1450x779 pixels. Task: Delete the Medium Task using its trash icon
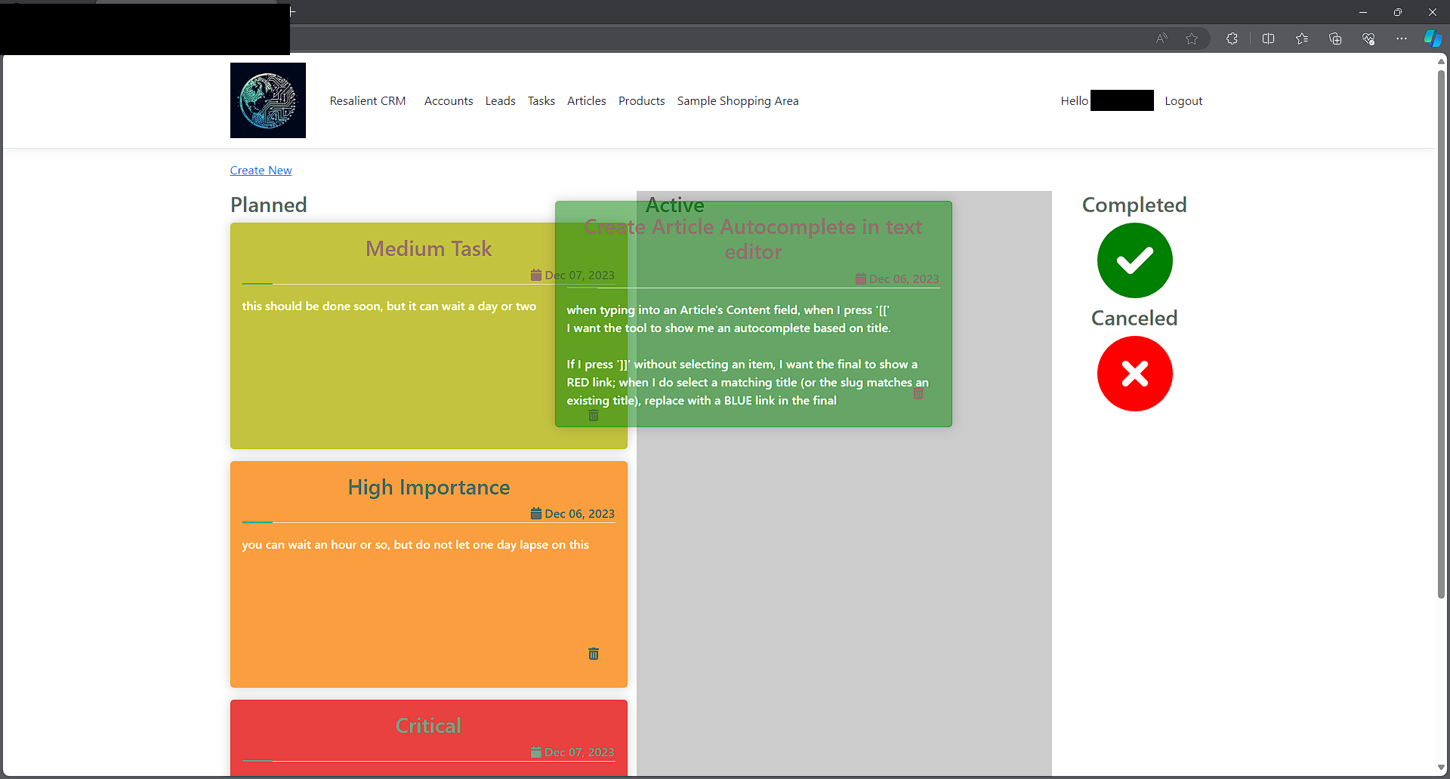594,415
